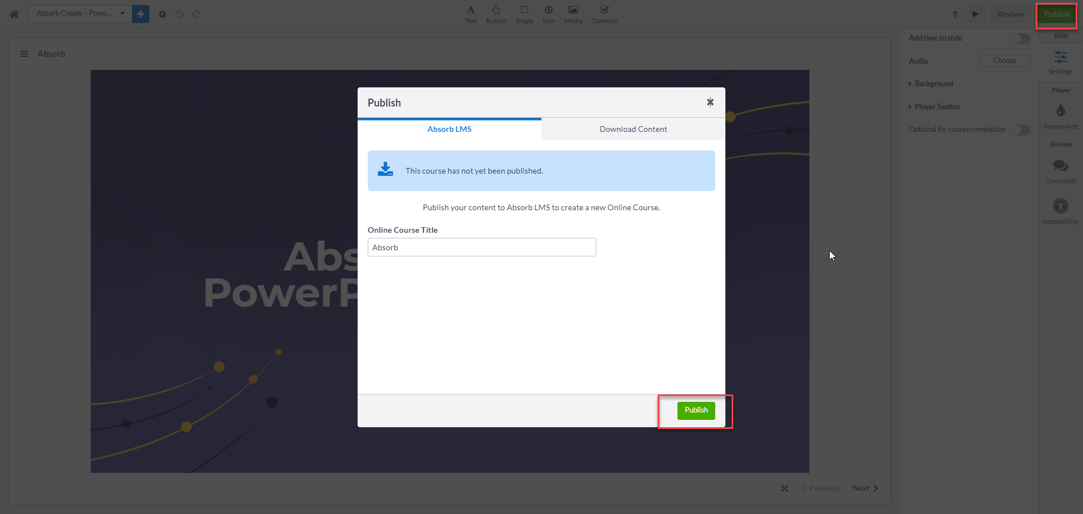Toggle Optional for course completion
1083x514 pixels.
click(x=1020, y=130)
